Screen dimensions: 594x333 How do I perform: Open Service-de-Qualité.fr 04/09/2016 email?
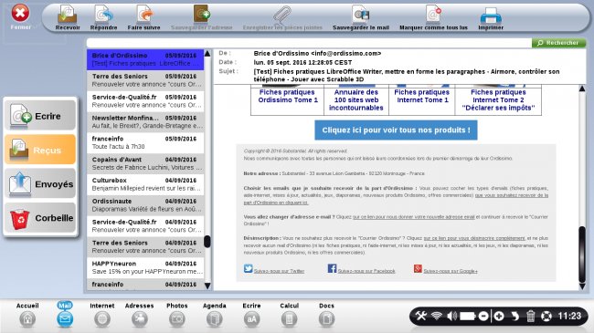(x=145, y=226)
